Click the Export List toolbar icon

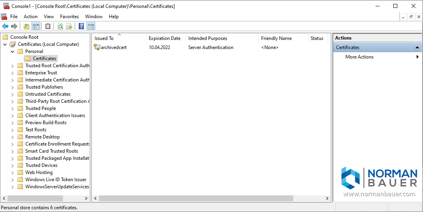[x=69, y=26]
